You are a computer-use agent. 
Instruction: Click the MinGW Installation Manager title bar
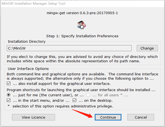pyautogui.click(x=38, y=4)
